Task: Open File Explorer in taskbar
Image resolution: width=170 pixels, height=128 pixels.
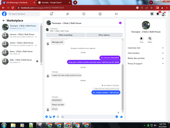Action: [x=13, y=125]
